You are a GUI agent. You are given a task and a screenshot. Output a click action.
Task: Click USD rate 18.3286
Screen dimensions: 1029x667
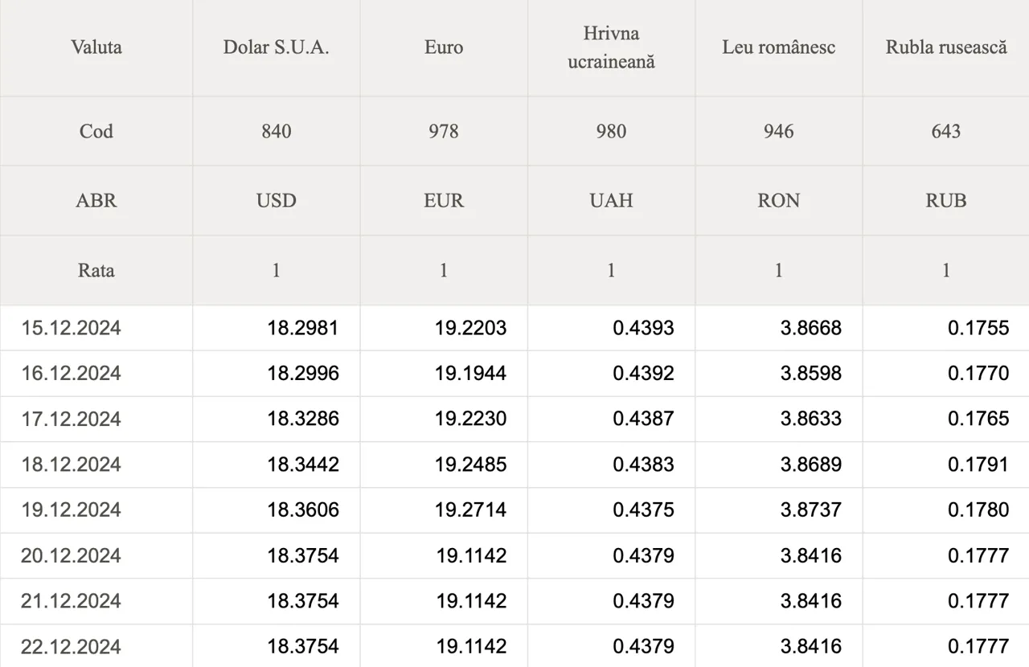pyautogui.click(x=303, y=419)
